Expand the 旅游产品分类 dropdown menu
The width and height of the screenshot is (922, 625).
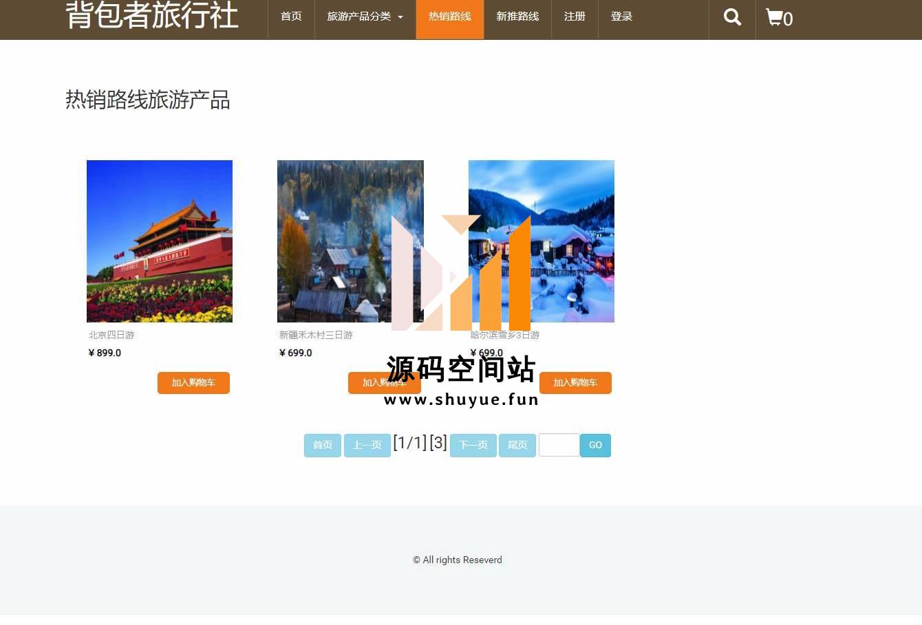point(365,17)
